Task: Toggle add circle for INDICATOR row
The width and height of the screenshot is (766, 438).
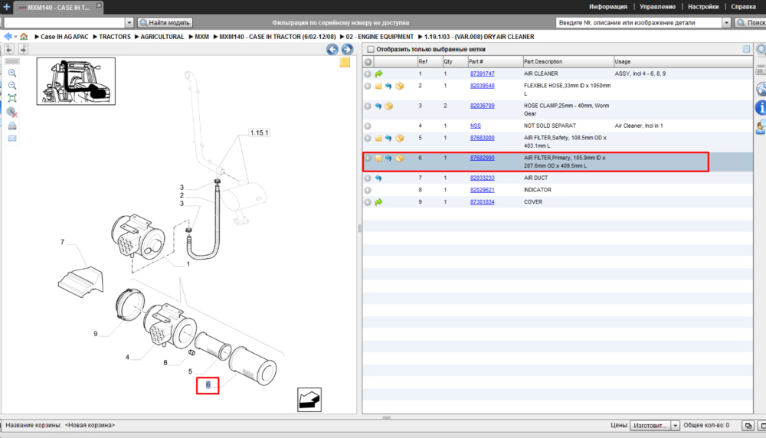Action: coord(368,191)
